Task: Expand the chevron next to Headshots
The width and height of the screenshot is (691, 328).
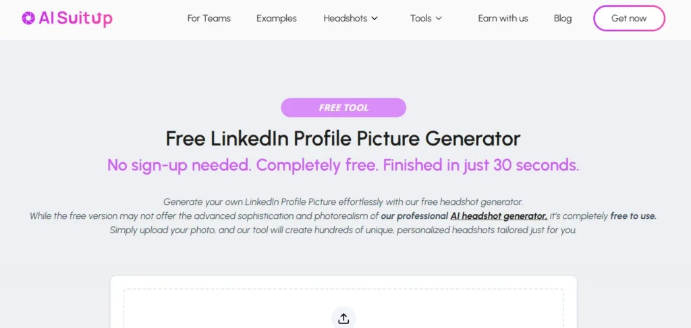Action: [375, 18]
